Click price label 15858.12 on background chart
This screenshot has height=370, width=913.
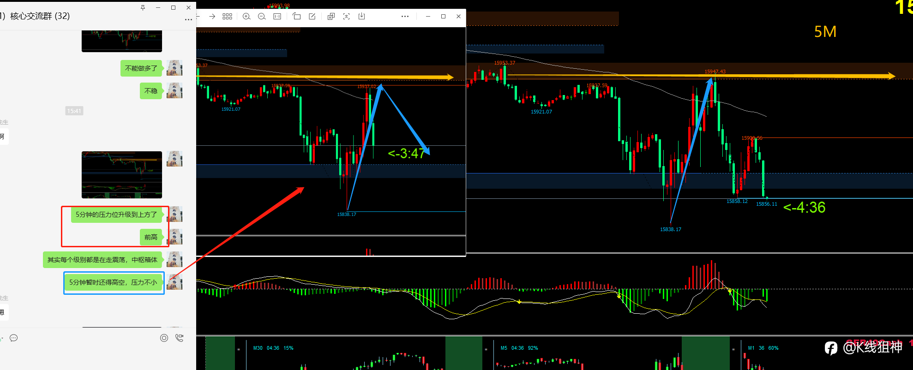point(737,201)
